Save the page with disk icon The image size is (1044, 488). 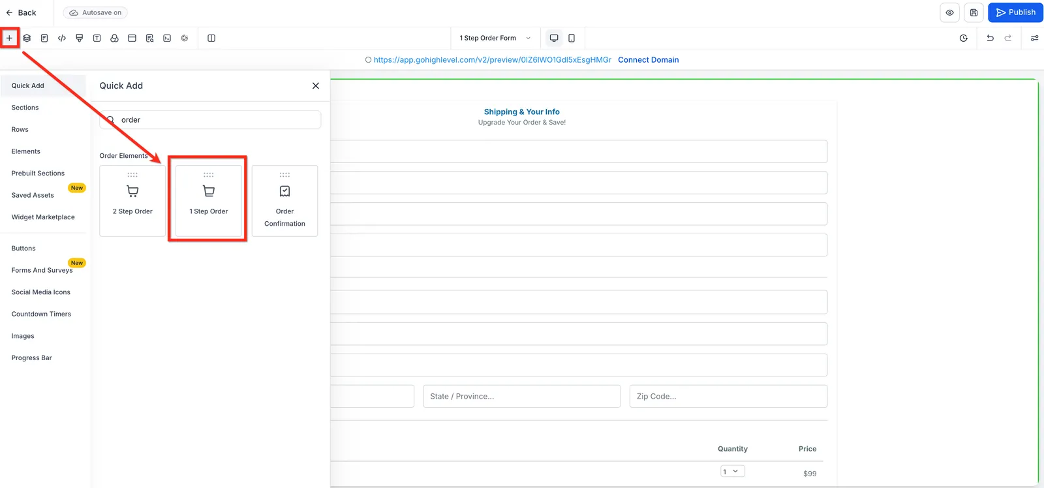click(974, 12)
